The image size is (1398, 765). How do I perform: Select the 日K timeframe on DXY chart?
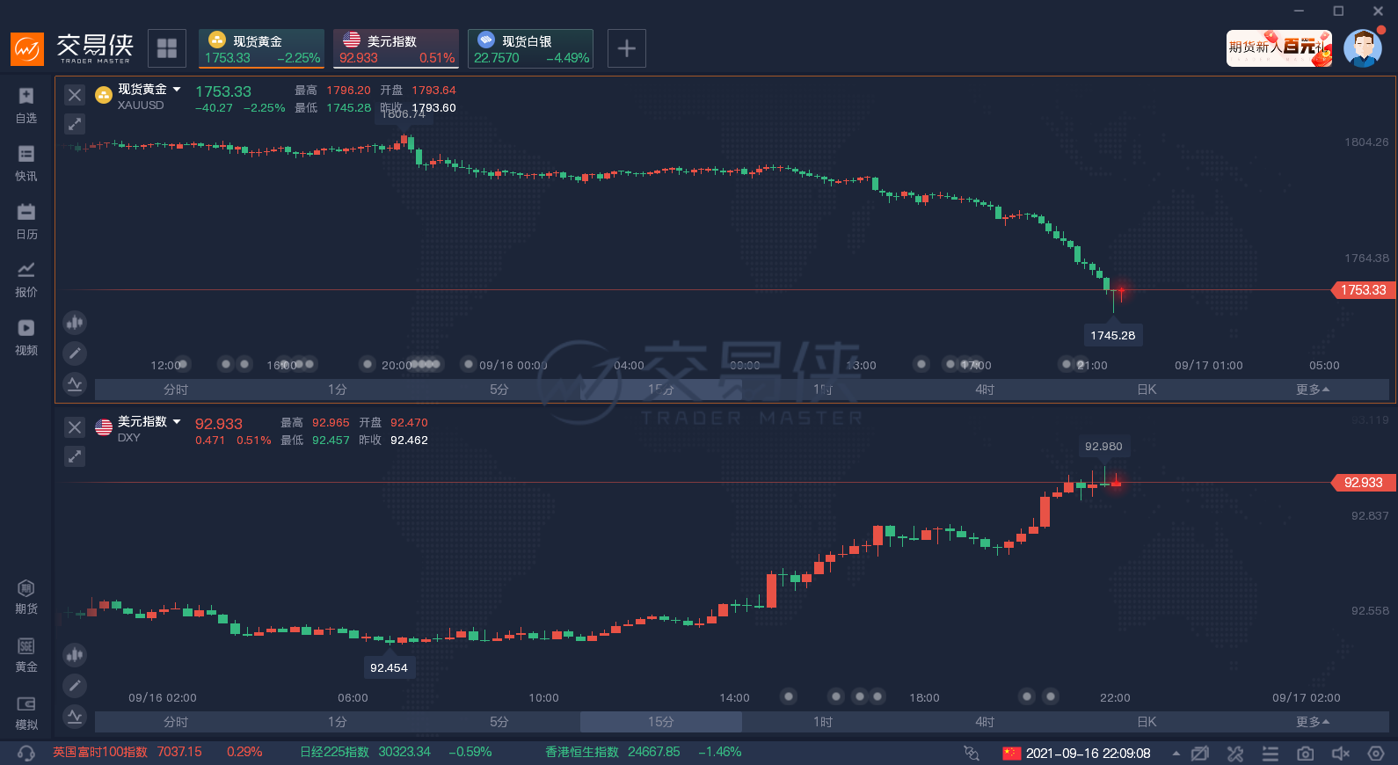click(x=1147, y=722)
